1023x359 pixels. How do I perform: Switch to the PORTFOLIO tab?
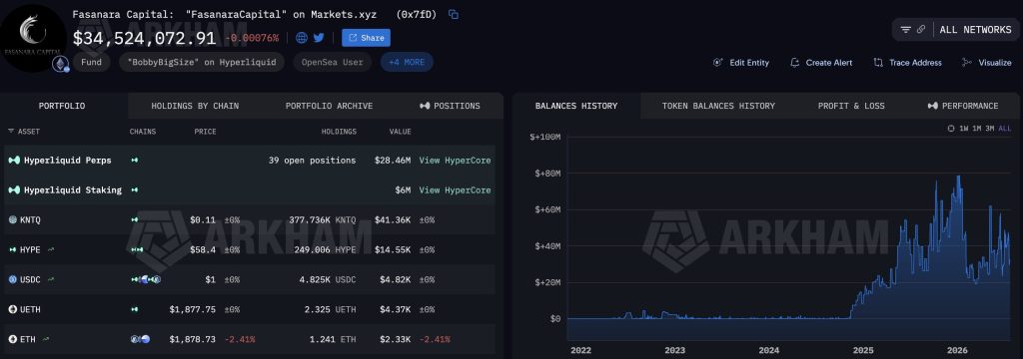tap(61, 106)
